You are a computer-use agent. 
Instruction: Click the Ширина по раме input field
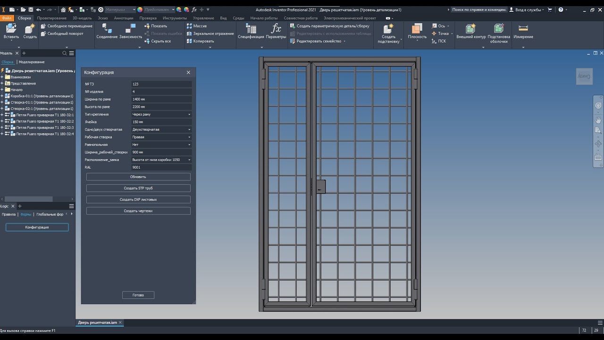coord(161,99)
